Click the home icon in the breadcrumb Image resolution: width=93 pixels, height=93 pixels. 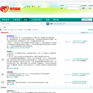point(1,27)
